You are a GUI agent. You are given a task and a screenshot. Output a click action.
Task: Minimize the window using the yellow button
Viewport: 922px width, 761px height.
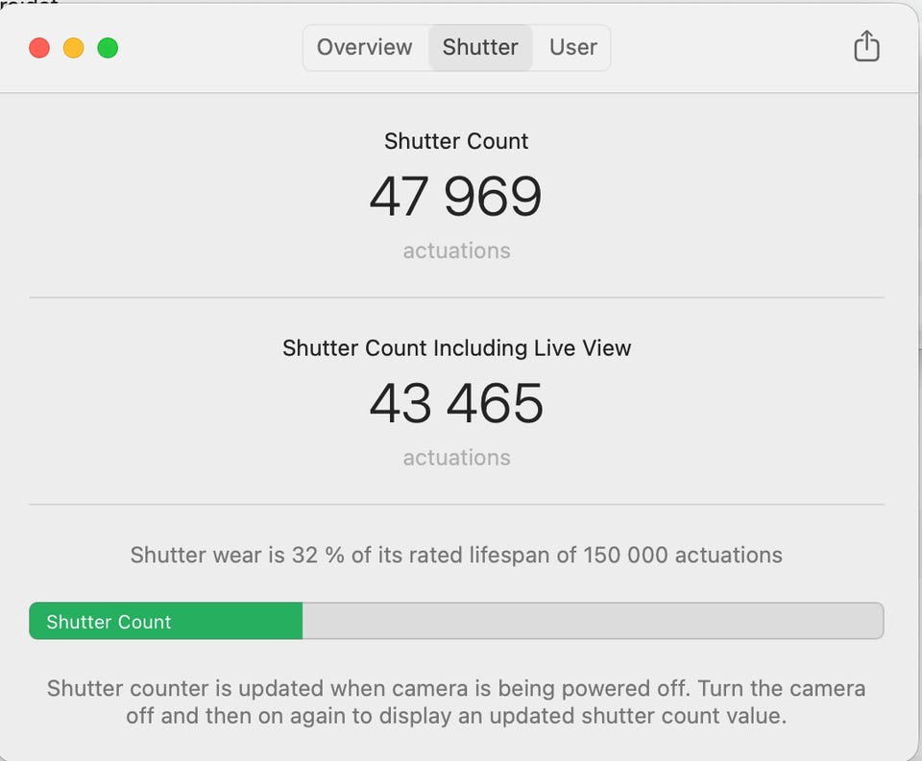[x=74, y=48]
